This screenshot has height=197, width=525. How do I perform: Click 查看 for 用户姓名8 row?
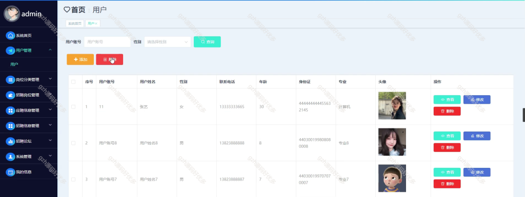(447, 136)
